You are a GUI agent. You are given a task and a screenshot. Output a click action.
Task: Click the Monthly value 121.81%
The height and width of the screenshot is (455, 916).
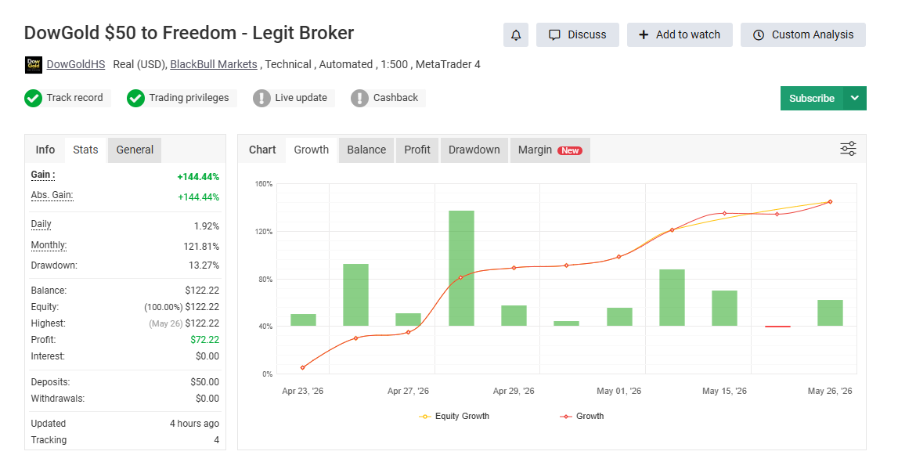(201, 247)
